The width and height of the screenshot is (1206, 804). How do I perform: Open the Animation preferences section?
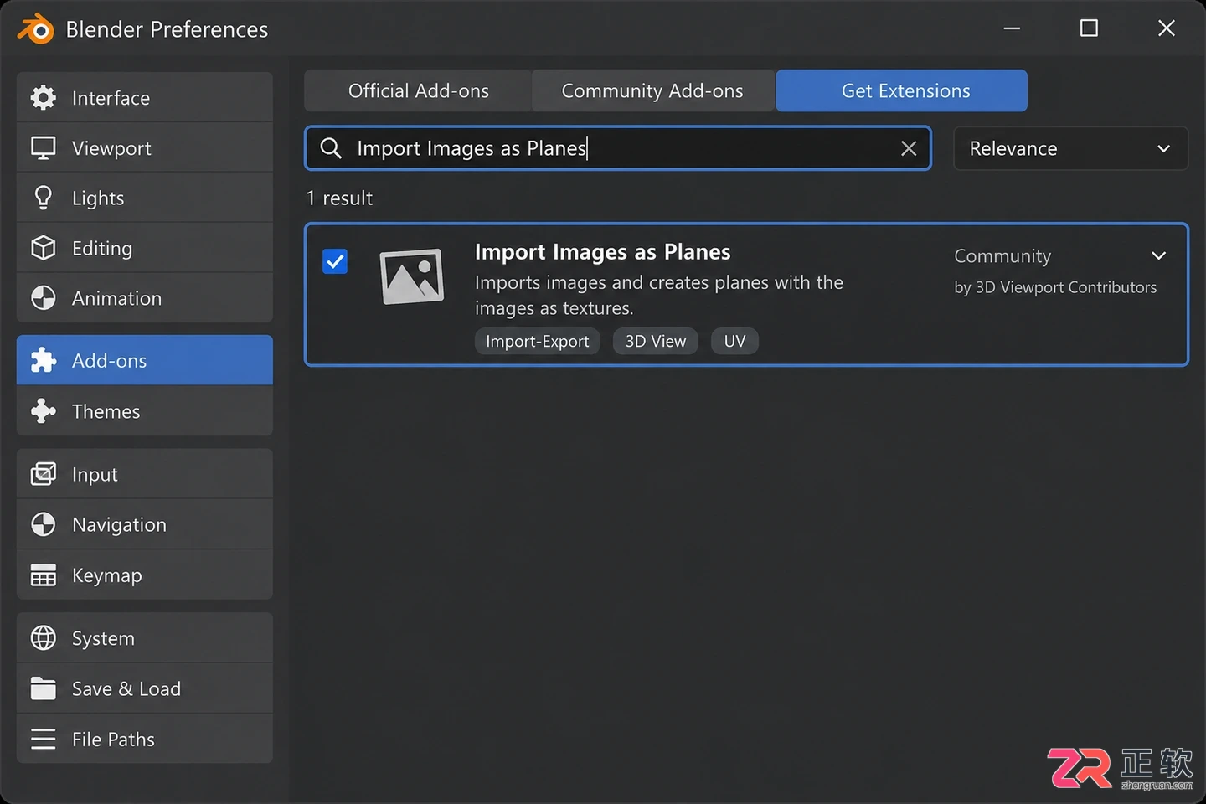click(145, 298)
